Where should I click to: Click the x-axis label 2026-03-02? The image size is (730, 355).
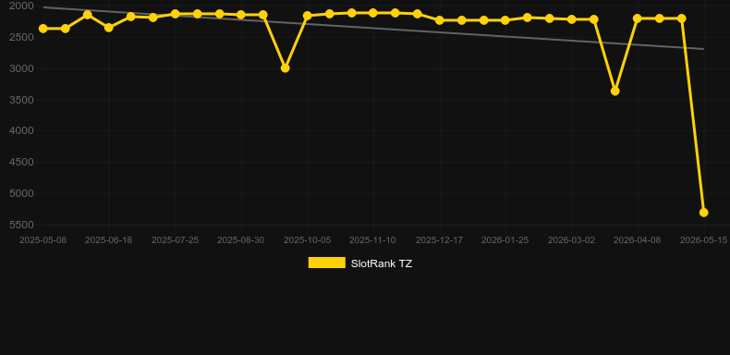click(x=571, y=240)
